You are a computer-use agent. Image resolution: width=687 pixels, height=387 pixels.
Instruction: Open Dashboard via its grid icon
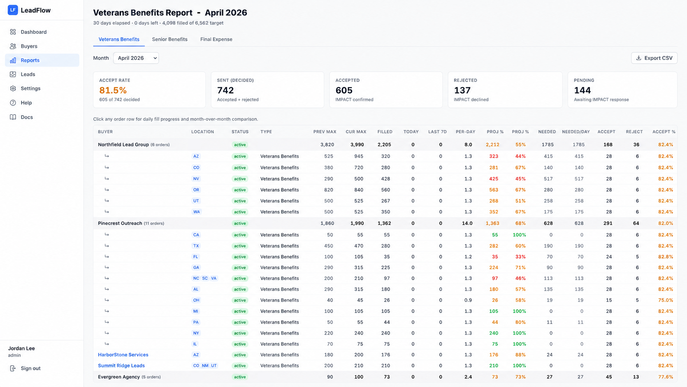click(13, 32)
